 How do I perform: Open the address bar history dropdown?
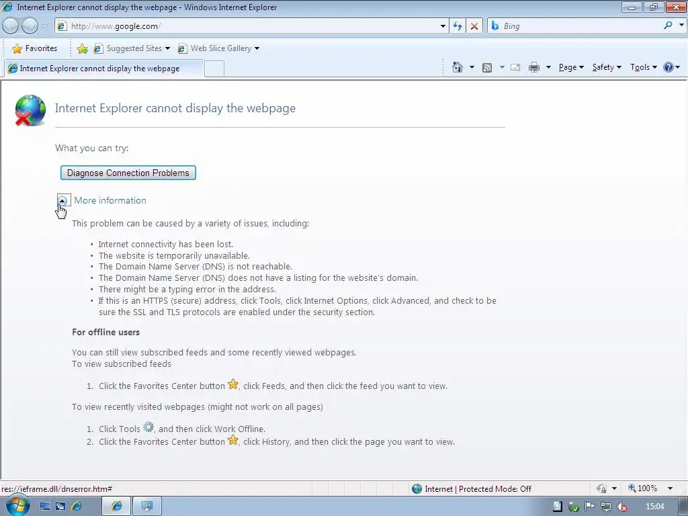point(443,26)
